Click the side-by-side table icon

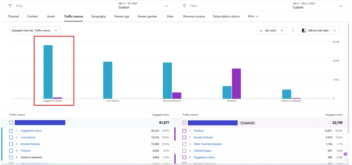pos(304,31)
